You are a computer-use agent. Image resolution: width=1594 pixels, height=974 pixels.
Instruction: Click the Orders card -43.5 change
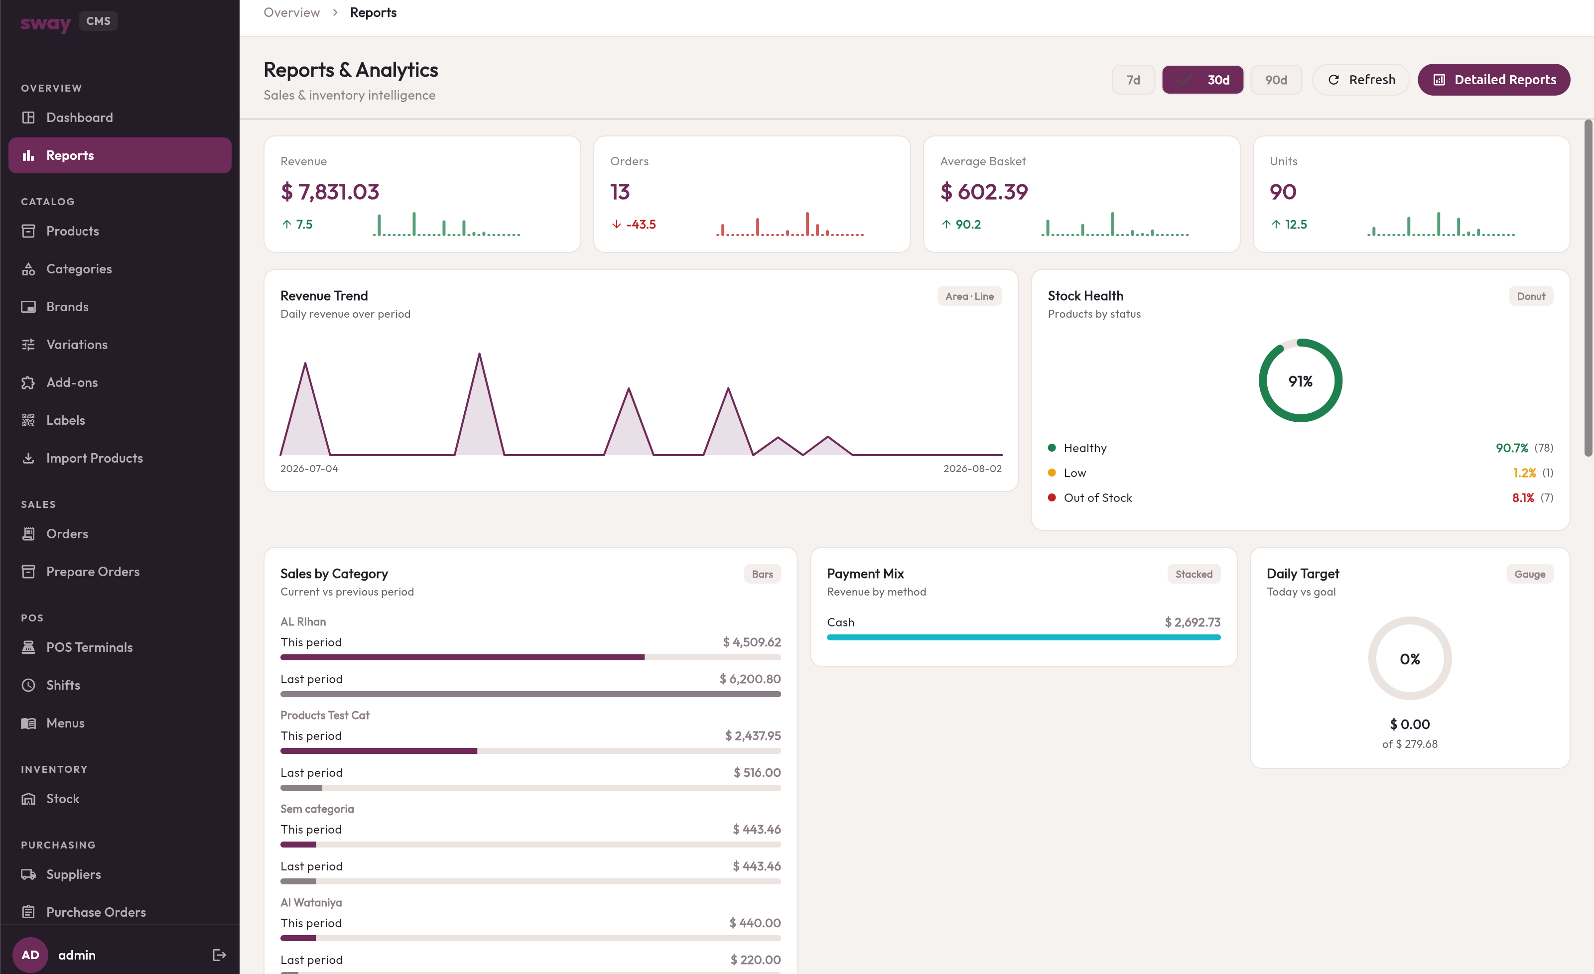(634, 225)
